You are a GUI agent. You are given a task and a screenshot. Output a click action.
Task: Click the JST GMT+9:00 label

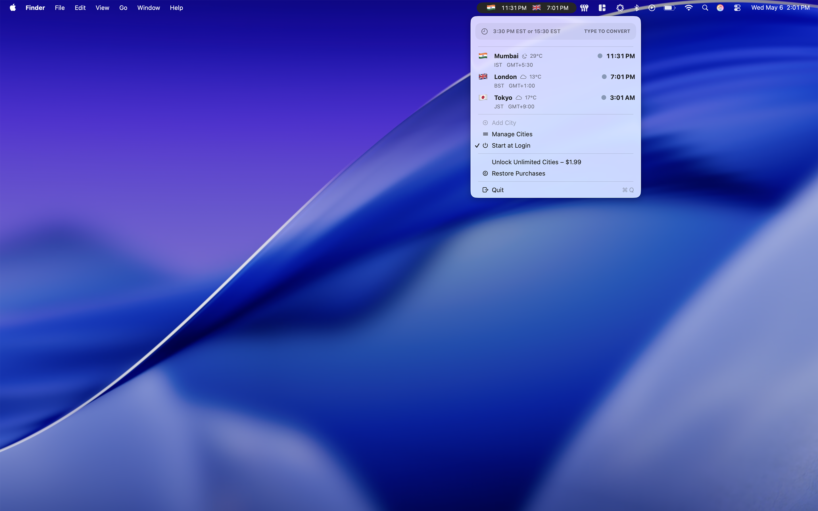[514, 106]
